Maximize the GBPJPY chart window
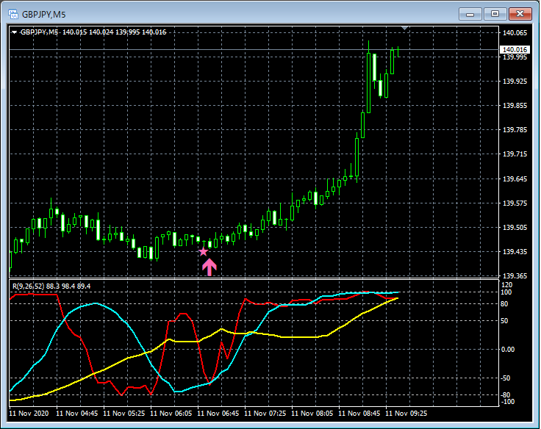 tap(495, 14)
